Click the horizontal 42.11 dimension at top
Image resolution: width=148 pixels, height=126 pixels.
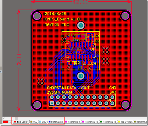click(x=80, y=2)
